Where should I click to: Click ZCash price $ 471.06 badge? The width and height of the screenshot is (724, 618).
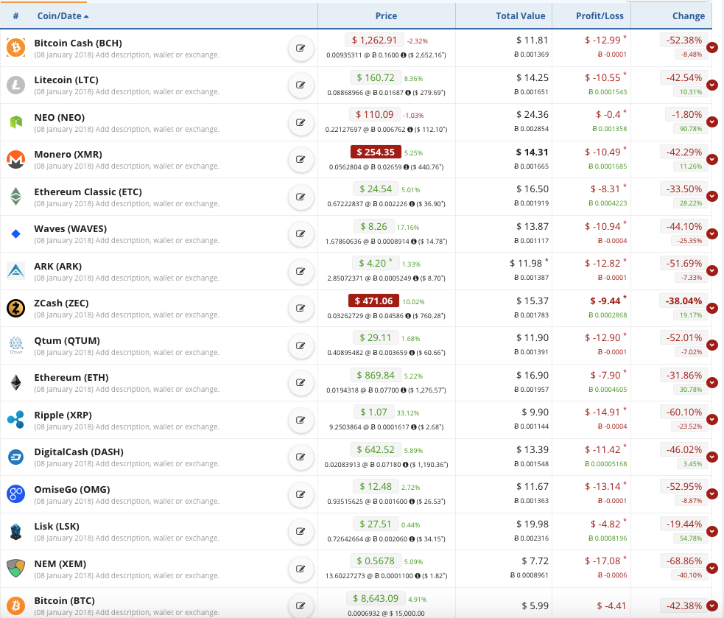click(x=373, y=301)
